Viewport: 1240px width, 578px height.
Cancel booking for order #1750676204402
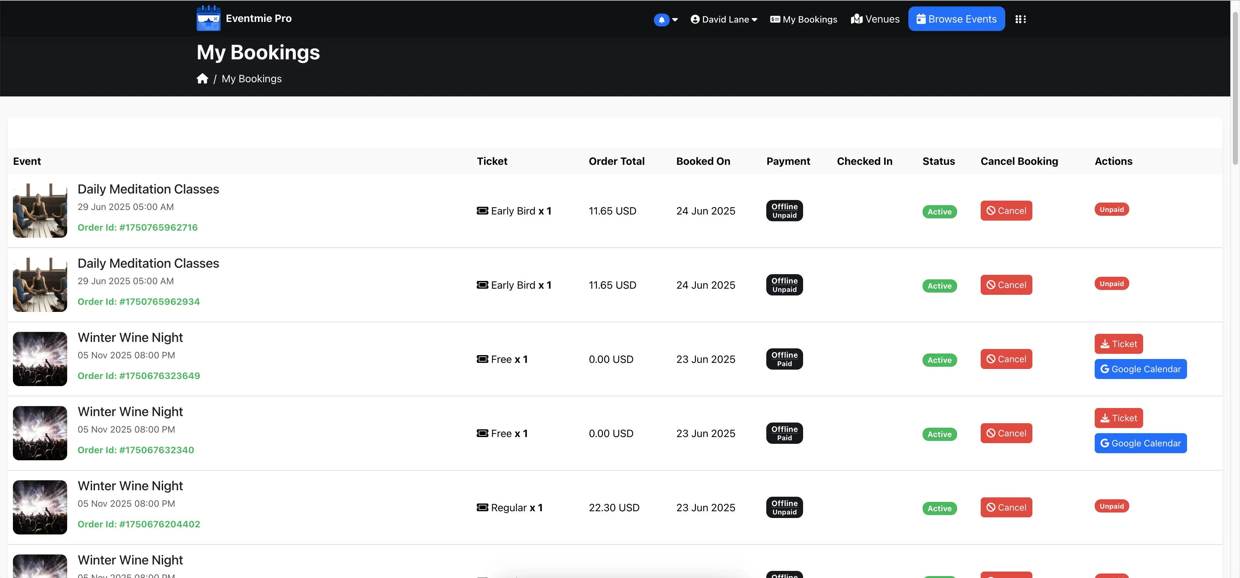[x=1006, y=507]
